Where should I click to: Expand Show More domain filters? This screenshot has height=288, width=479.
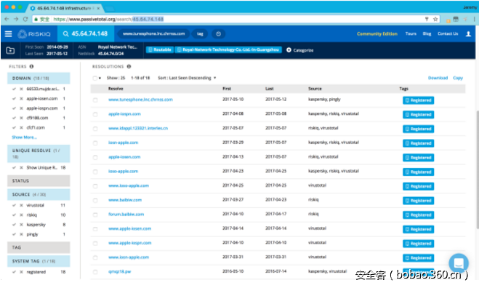(24, 137)
